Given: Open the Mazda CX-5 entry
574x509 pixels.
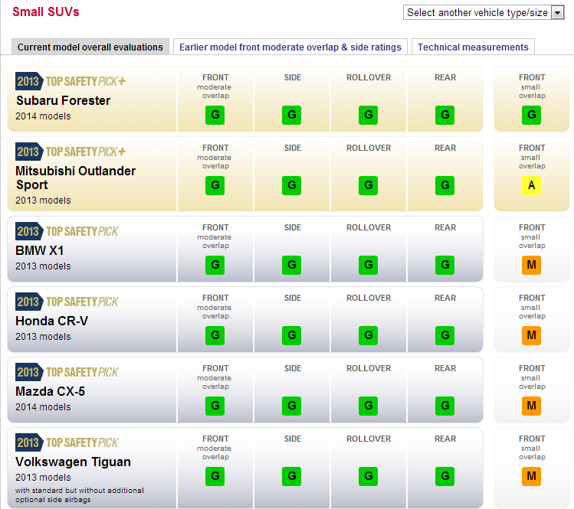Looking at the screenshot, I should click(x=50, y=391).
